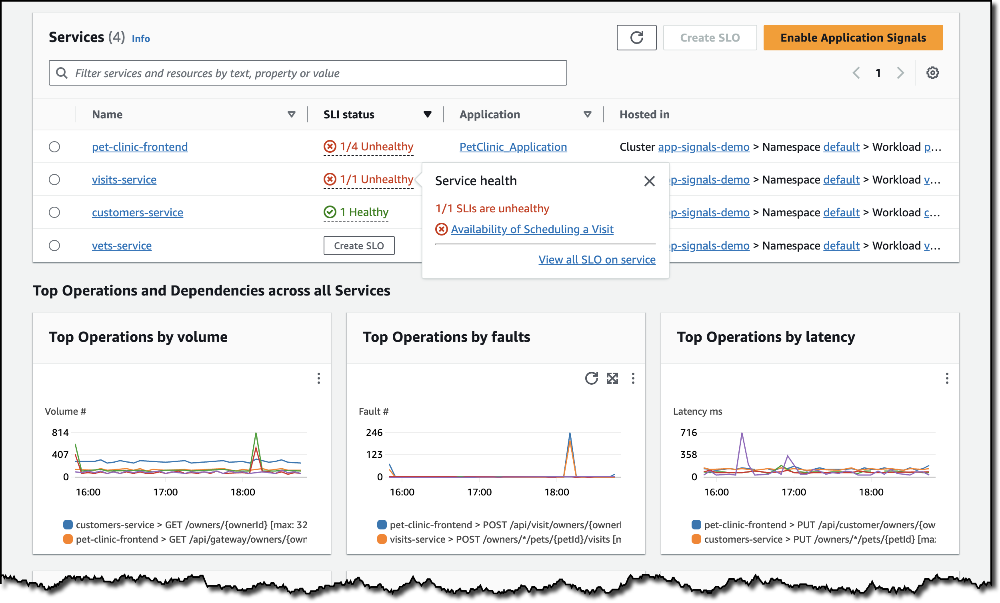Click the Enable Application Signals button
This screenshot has height=603, width=1000.
point(852,38)
